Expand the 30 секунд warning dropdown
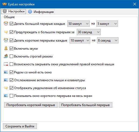 coord(89,32)
